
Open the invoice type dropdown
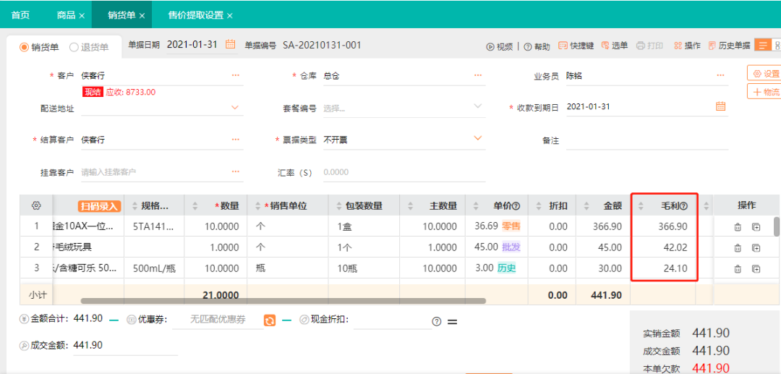tap(477, 139)
